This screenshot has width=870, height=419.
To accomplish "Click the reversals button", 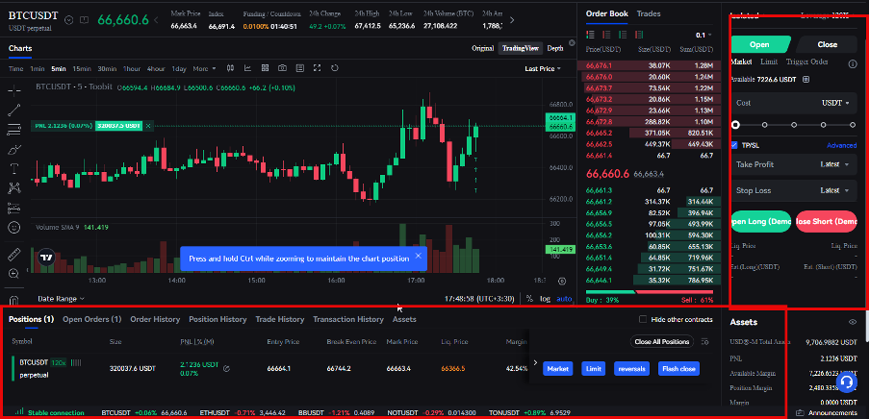I will coord(631,369).
